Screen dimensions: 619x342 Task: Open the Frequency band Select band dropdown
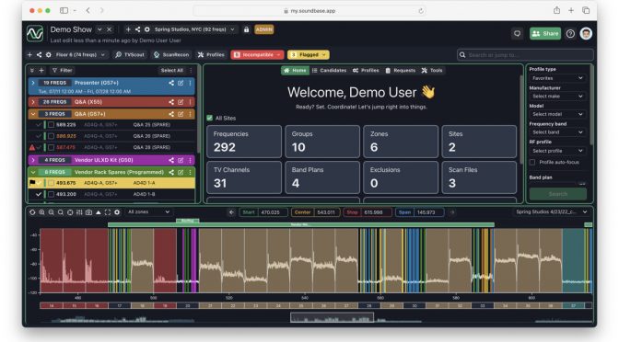pos(557,132)
